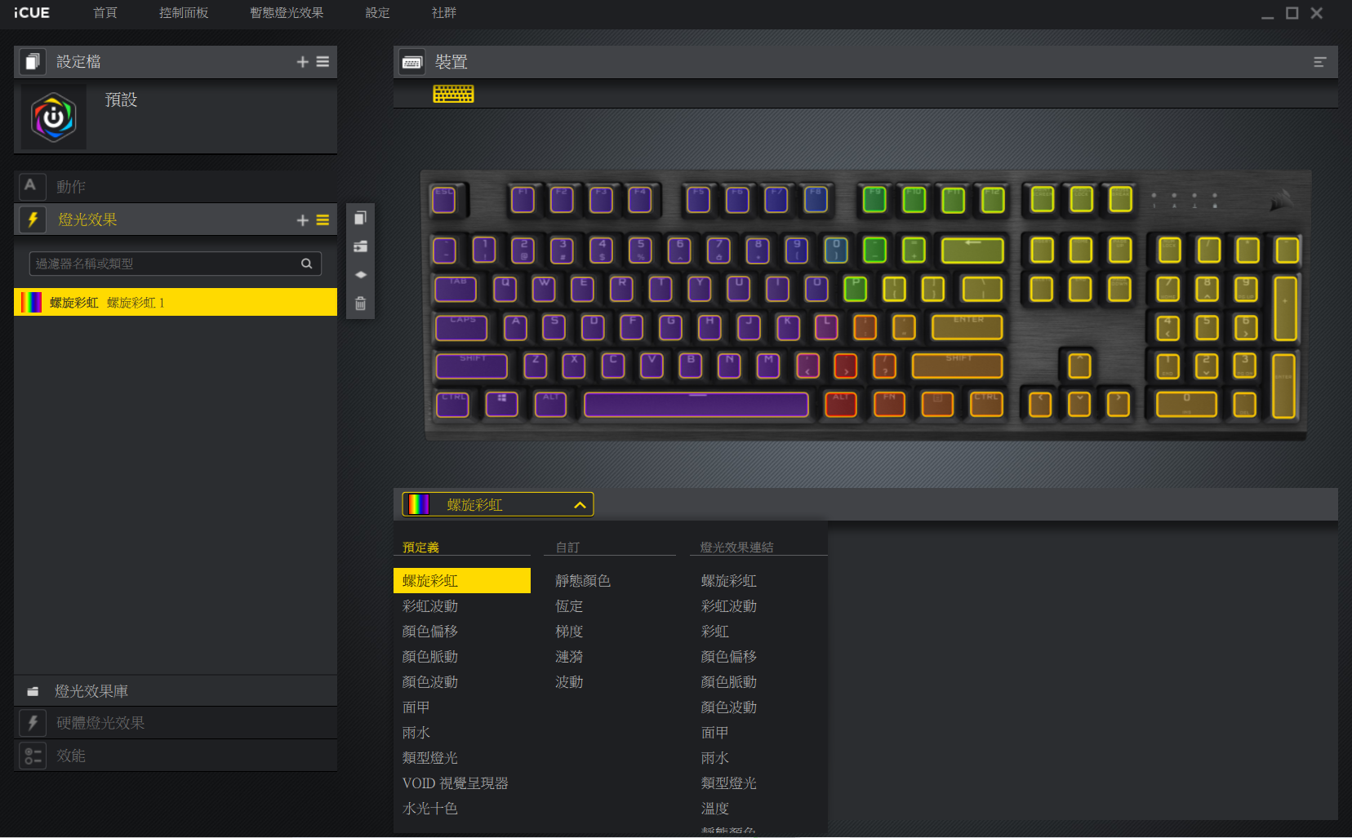Click the rainbow swatch in effect dropdown
Viewport: 1352px width, 838px height.
click(419, 504)
